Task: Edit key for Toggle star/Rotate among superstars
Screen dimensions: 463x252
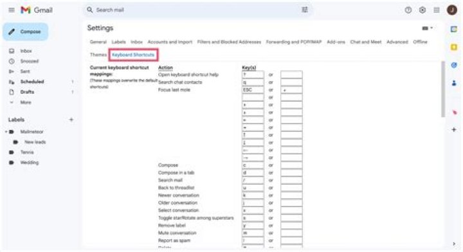Action: pos(253,218)
